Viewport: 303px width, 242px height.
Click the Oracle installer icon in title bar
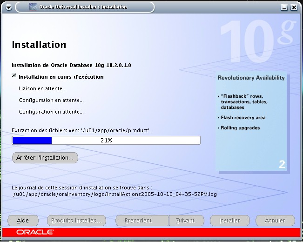coord(33,7)
